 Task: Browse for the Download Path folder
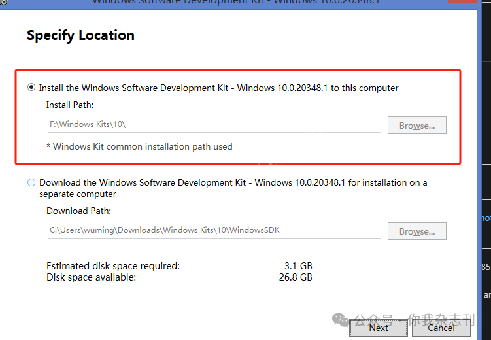(x=416, y=231)
